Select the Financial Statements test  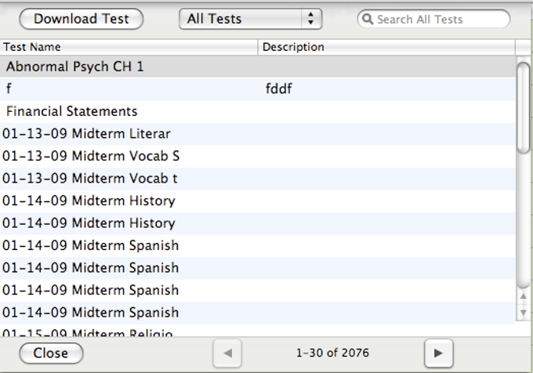coord(258,111)
